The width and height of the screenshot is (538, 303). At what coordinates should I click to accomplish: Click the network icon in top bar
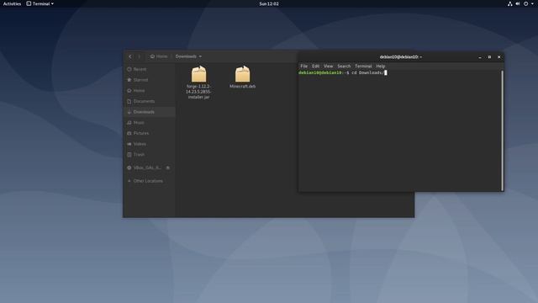click(510, 3)
